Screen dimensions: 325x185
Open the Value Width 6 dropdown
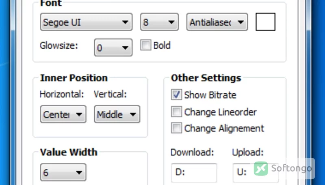[63, 172]
